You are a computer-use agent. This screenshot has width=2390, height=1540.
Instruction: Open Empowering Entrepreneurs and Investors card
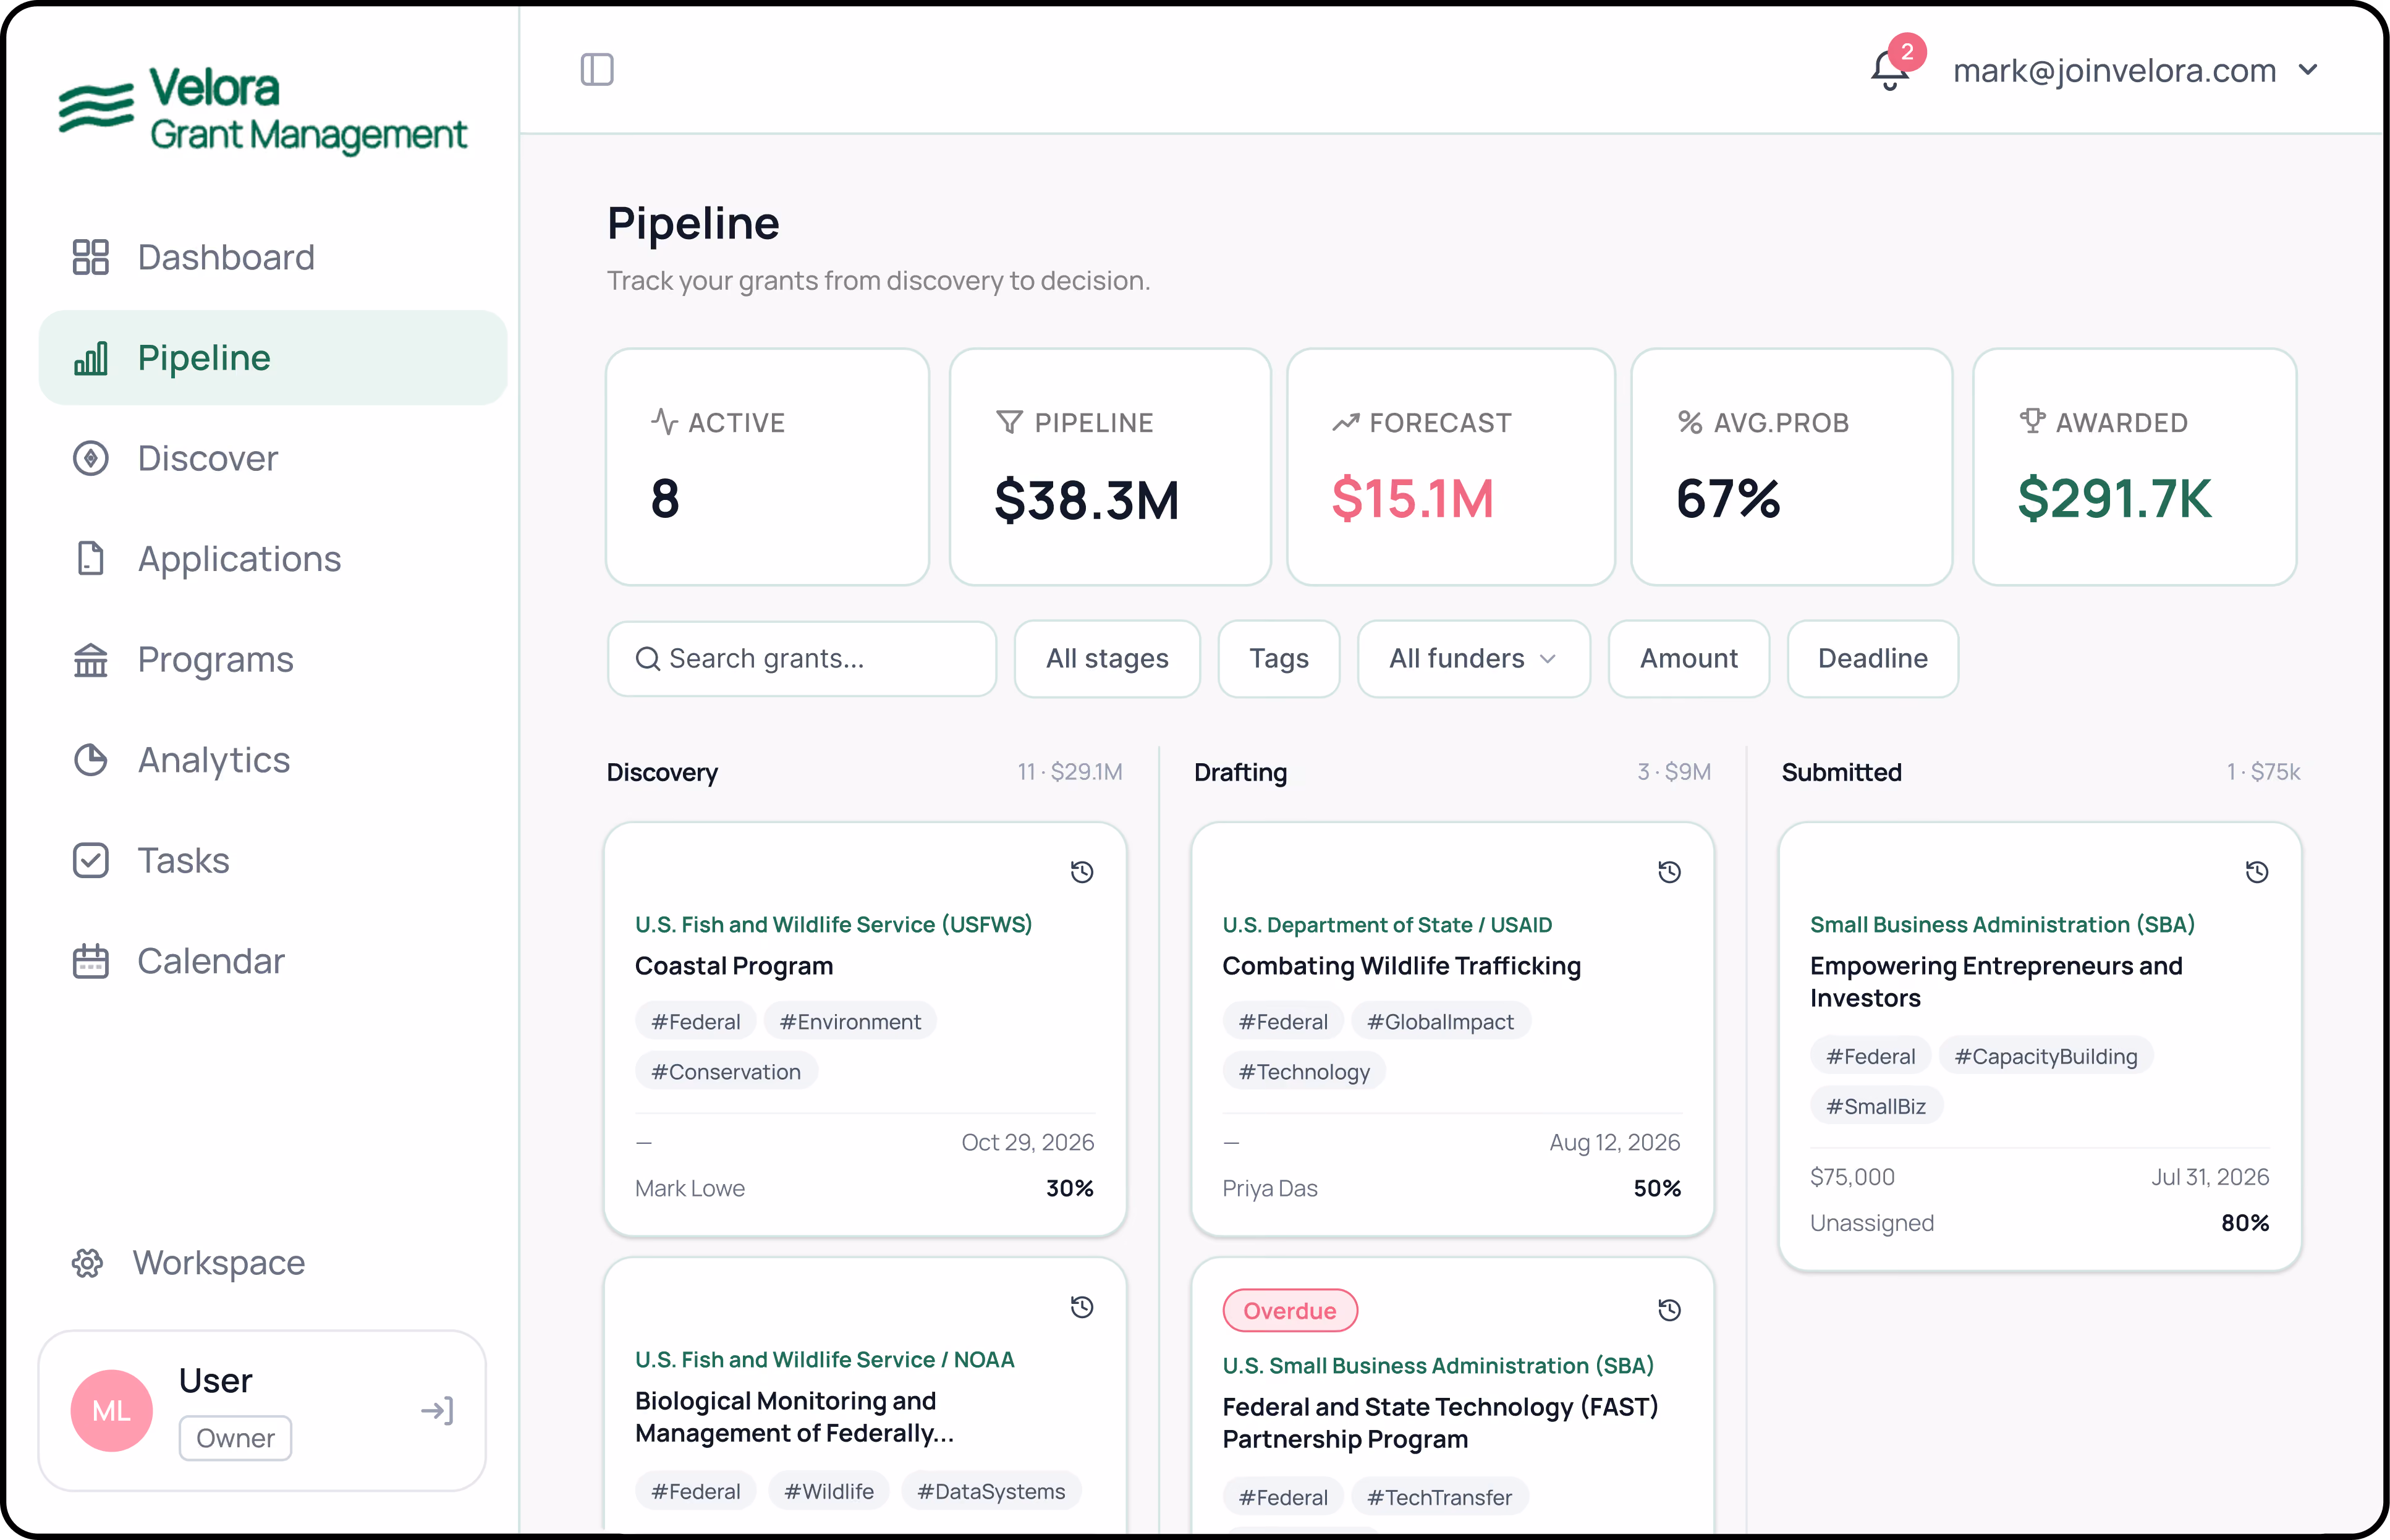click(2040, 1047)
